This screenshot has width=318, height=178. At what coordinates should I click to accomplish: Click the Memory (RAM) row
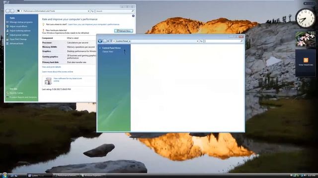[x=69, y=47]
